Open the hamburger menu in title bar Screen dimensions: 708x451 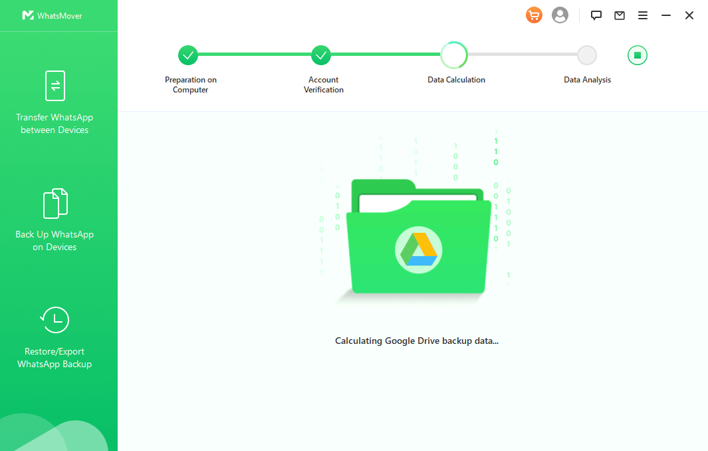[643, 15]
